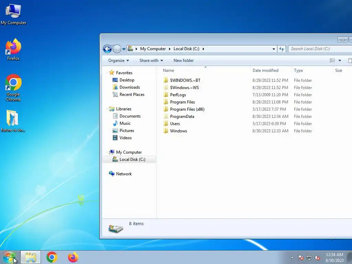Viewport: 352px width, 264px height.
Task: Open the Organize menu
Action: pyautogui.click(x=119, y=60)
